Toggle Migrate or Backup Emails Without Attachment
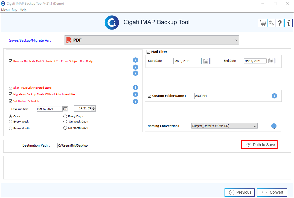This screenshot has width=294, height=198. 10,94
